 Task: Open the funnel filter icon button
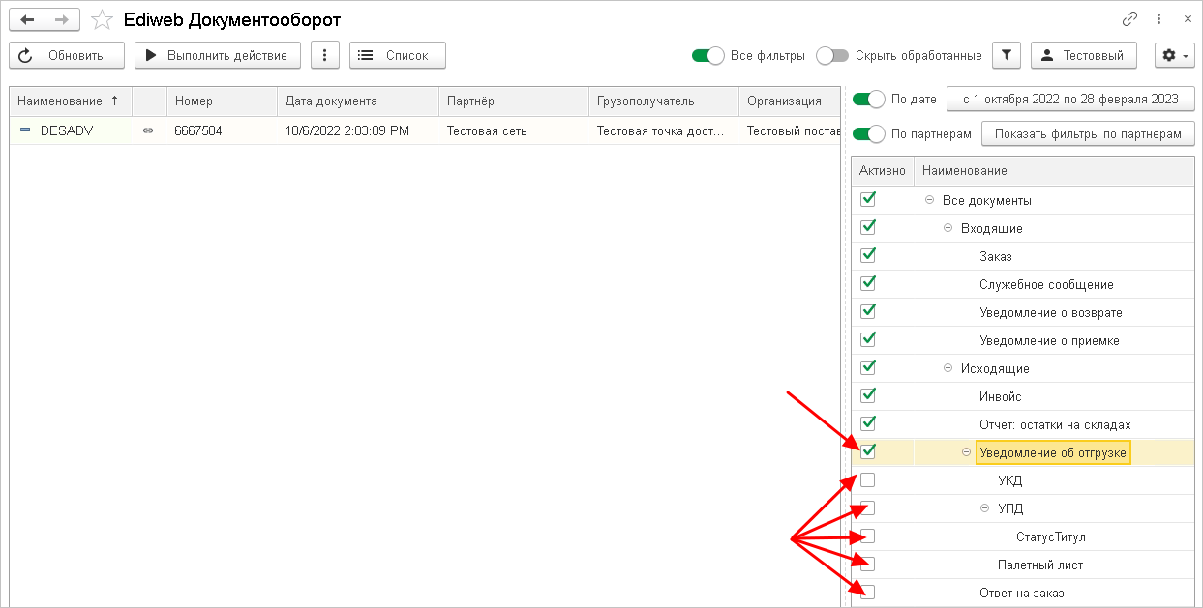[1008, 56]
